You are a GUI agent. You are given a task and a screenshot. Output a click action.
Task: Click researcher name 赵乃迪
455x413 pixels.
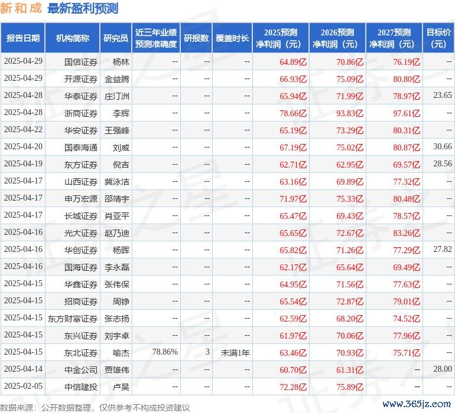[x=117, y=233]
